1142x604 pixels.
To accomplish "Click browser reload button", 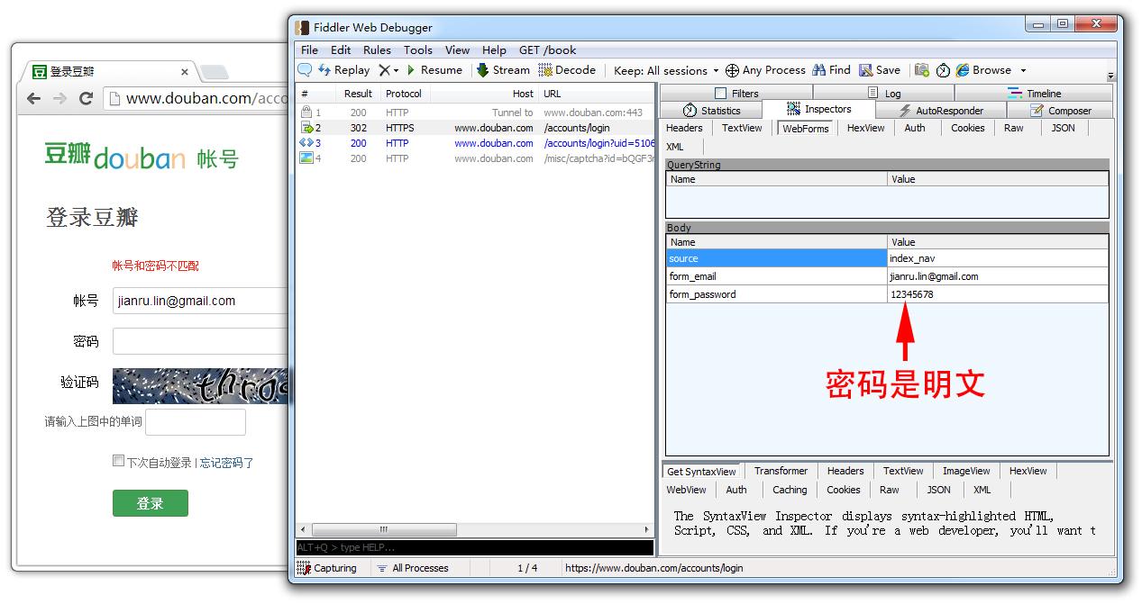I will 87,98.
